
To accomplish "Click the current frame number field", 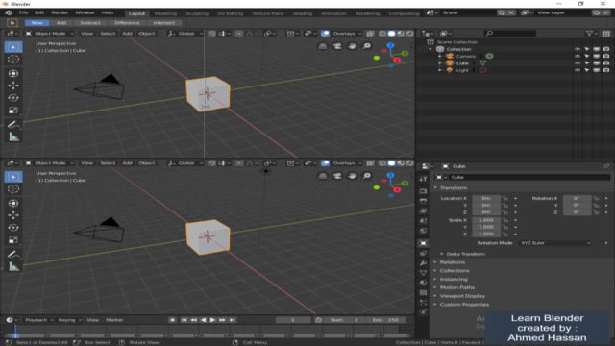I will point(292,320).
